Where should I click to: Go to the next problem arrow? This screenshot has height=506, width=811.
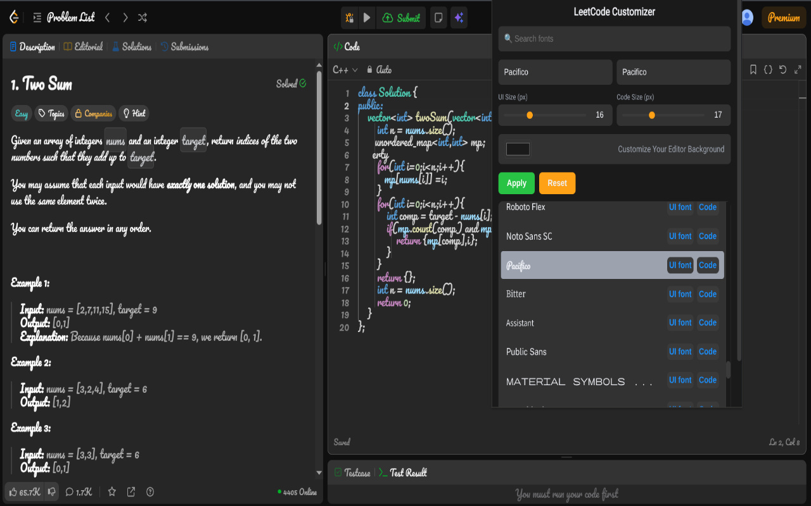(125, 18)
